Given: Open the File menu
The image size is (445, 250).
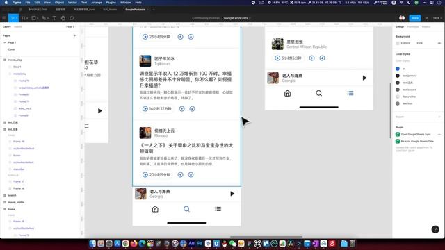Looking at the screenshot, I should 28,3.
